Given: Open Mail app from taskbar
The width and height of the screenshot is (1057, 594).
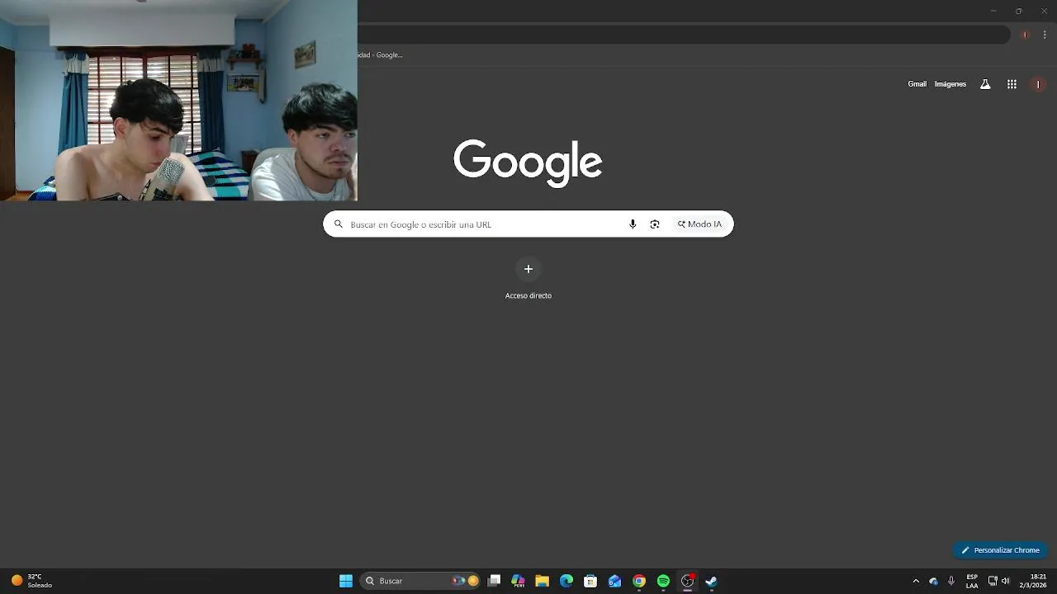Looking at the screenshot, I should coord(614,581).
